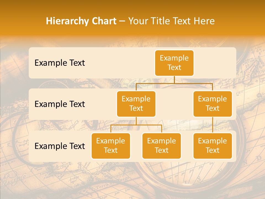This screenshot has width=265, height=199.
Task: Select the top-level orange hierarchy box
Action: 174,63
